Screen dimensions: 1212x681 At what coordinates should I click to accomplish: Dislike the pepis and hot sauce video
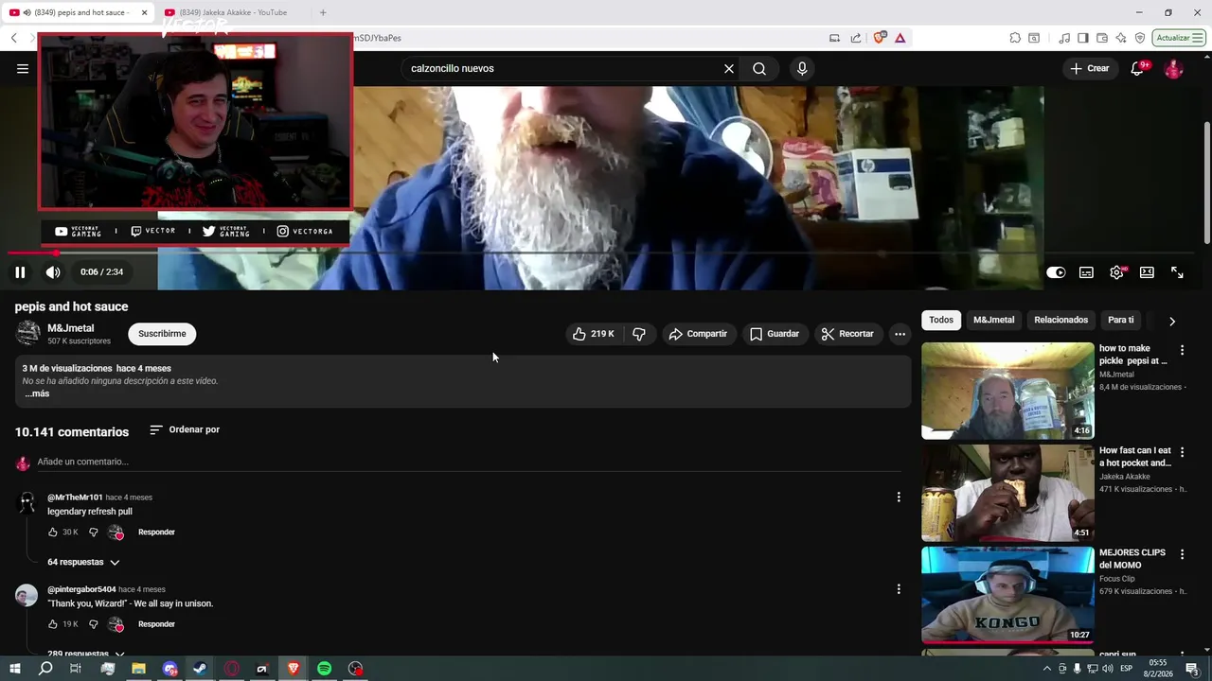[639, 334]
